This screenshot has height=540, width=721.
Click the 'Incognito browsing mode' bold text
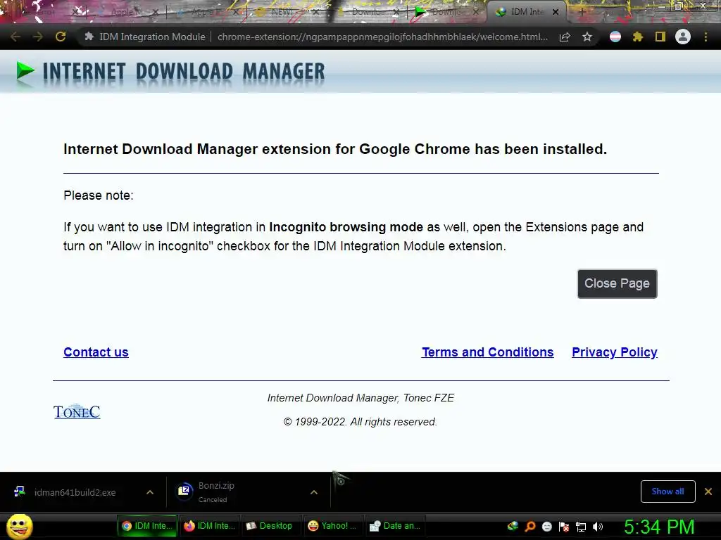346,227
